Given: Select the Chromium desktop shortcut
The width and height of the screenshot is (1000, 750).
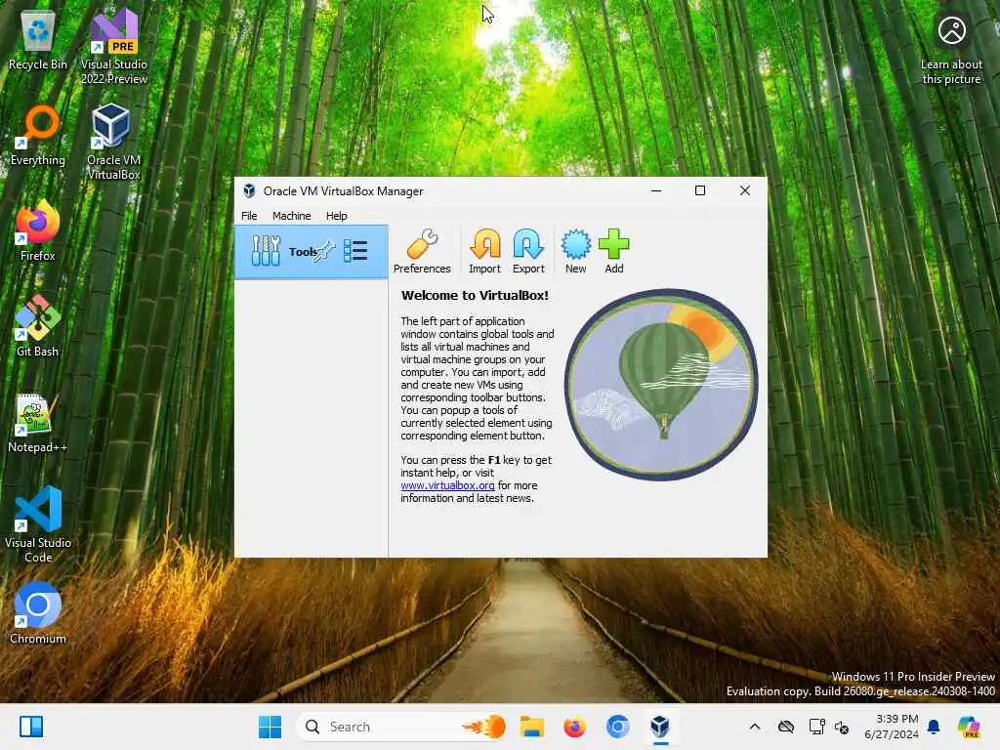Looking at the screenshot, I should click(x=38, y=613).
